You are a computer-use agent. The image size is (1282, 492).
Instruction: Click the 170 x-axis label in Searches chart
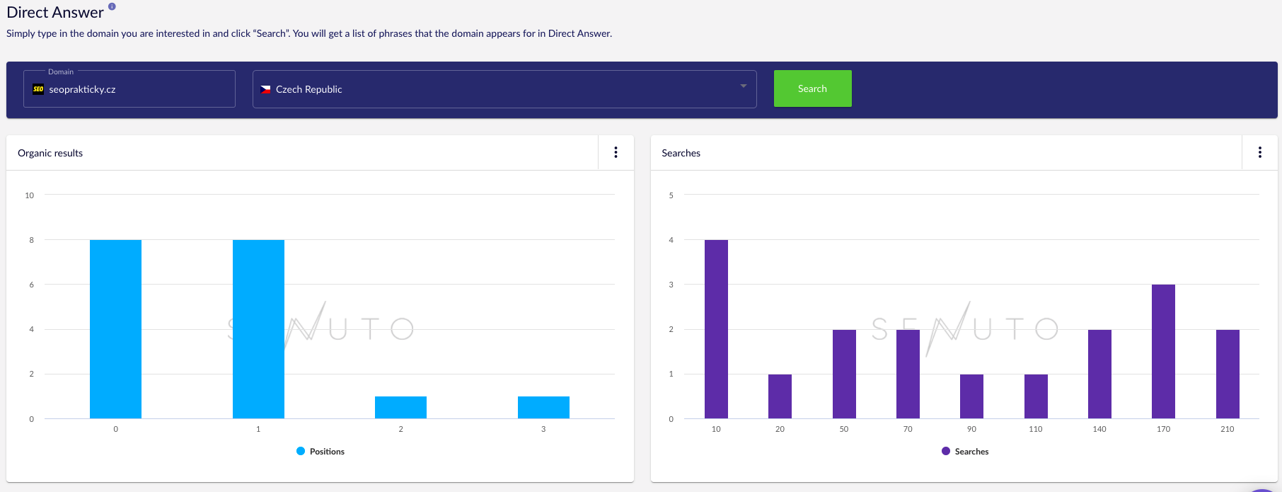[x=1163, y=429]
